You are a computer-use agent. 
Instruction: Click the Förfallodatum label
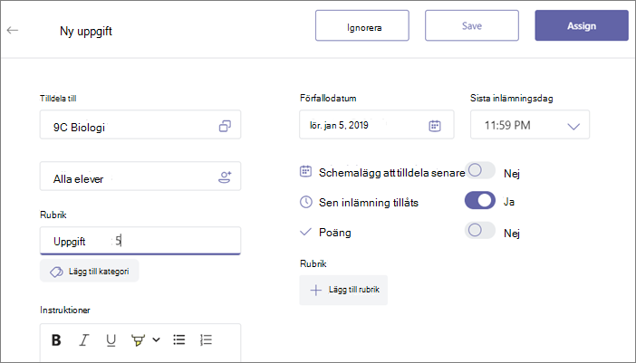click(x=328, y=99)
